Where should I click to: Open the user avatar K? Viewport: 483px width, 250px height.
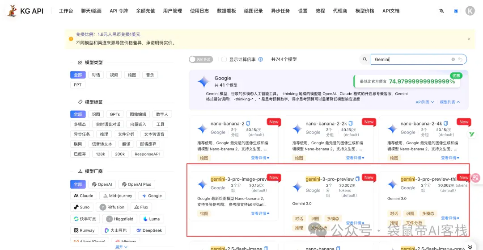470,11
